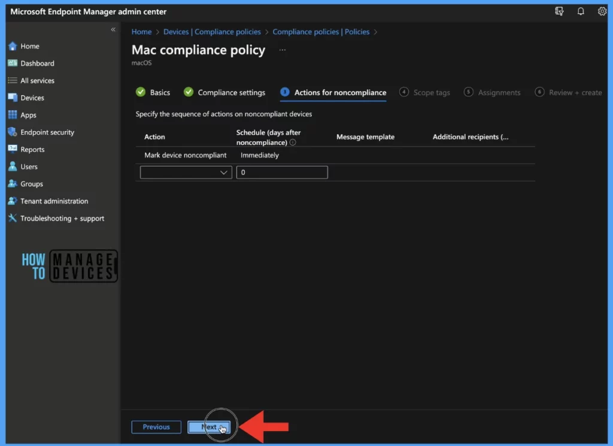The height and width of the screenshot is (446, 613).
Task: Go to the Scope tags step
Action: (x=424, y=92)
